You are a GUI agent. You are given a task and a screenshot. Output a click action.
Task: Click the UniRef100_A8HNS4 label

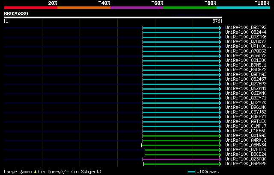coord(246,145)
